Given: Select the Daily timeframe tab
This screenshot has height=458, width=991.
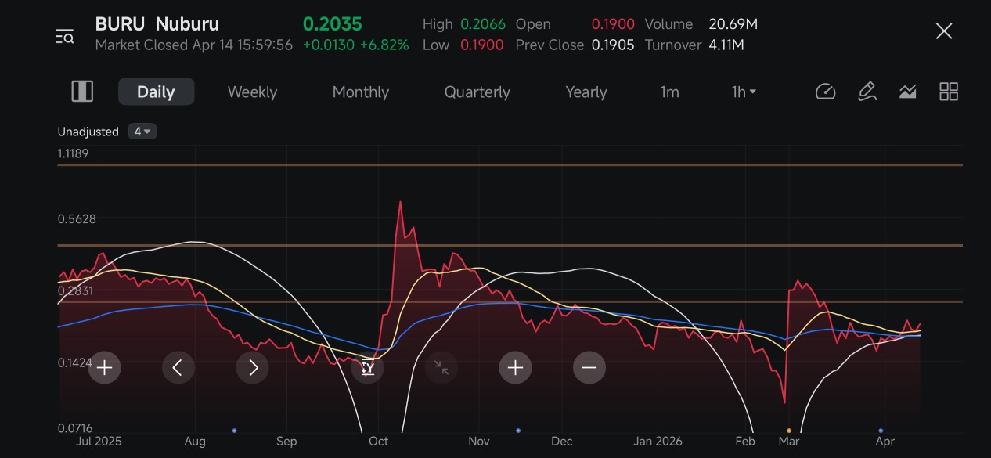Looking at the screenshot, I should pos(156,92).
